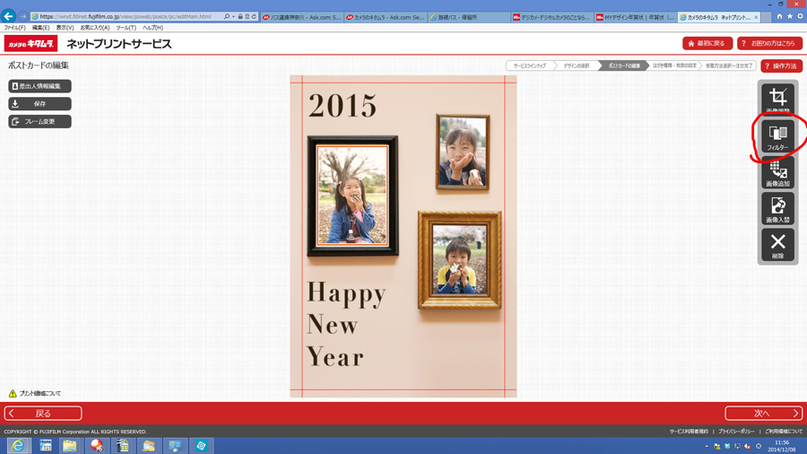Click the 画像追加 add image icon
Screen dimensions: 807x454
(777, 172)
